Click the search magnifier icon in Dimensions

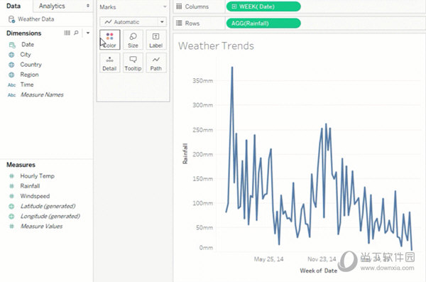tap(76, 33)
